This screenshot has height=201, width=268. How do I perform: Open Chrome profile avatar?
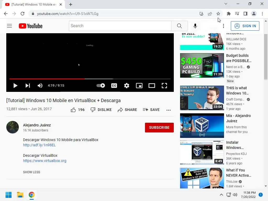click(x=254, y=14)
